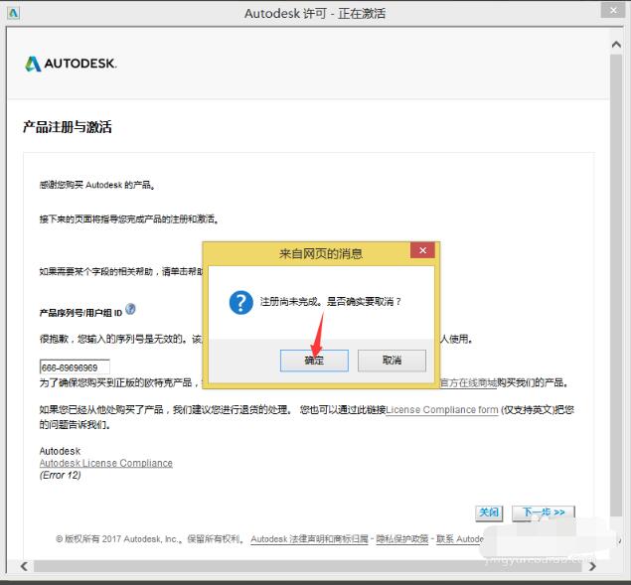
Task: Open the License Compliance form link
Action: coord(442,410)
